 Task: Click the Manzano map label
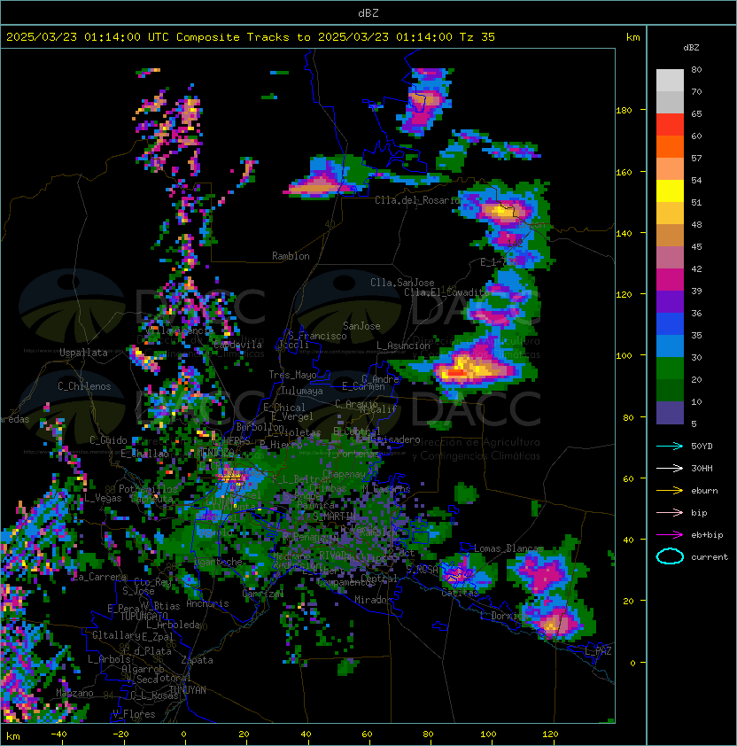click(x=74, y=693)
